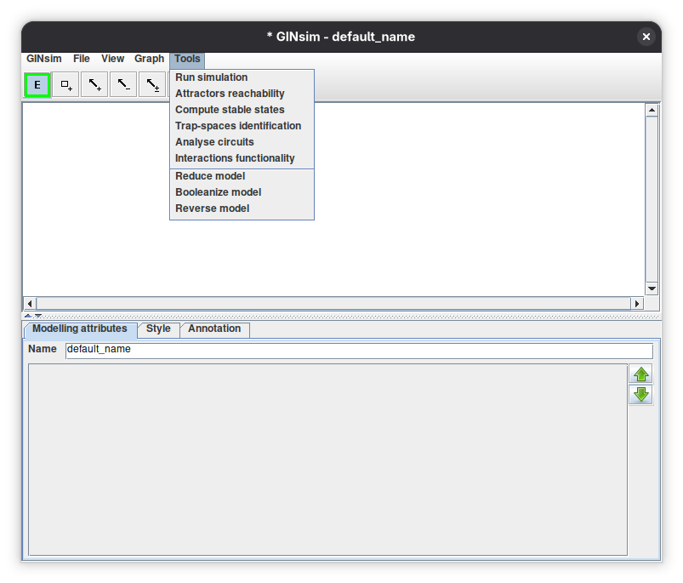Open the File menu
This screenshot has height=583, width=683.
(x=82, y=59)
